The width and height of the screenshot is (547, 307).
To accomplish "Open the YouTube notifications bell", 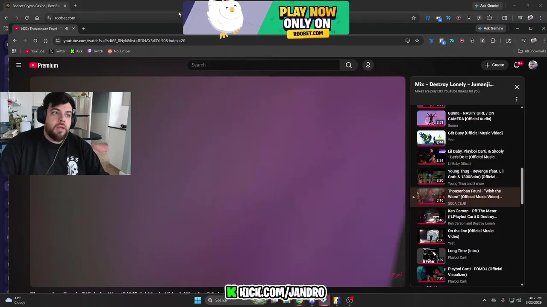I will (x=517, y=65).
